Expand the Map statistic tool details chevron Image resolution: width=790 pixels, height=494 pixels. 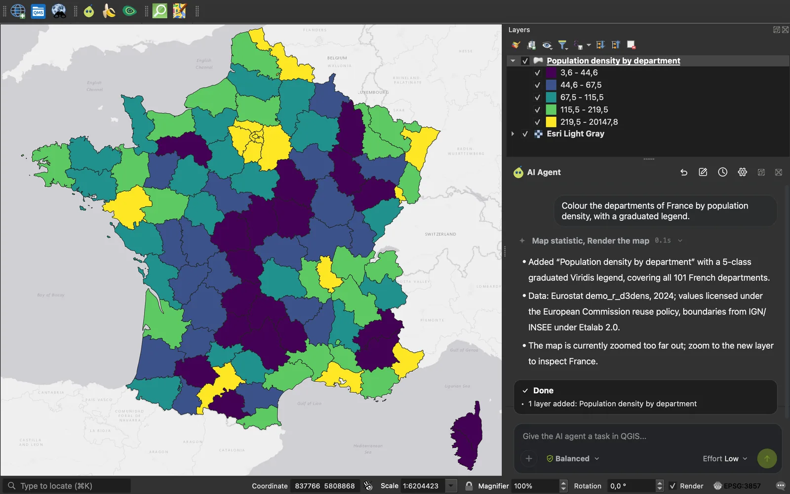coord(680,241)
